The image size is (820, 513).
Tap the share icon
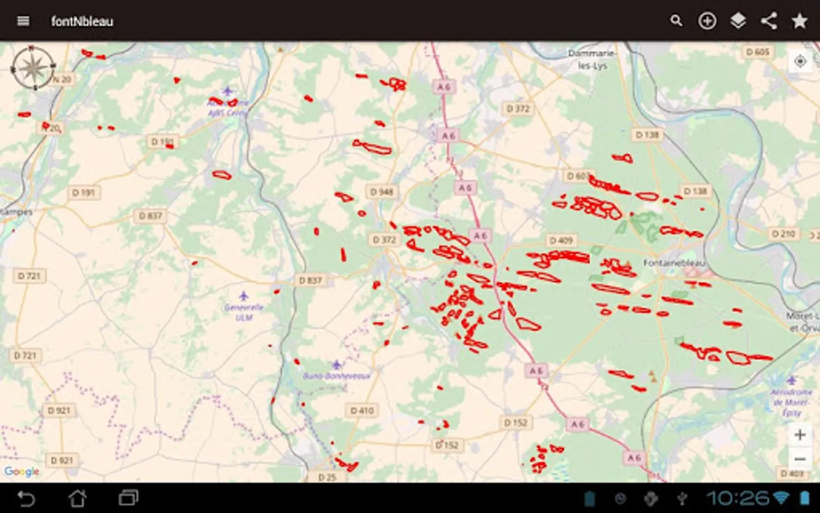tap(769, 21)
